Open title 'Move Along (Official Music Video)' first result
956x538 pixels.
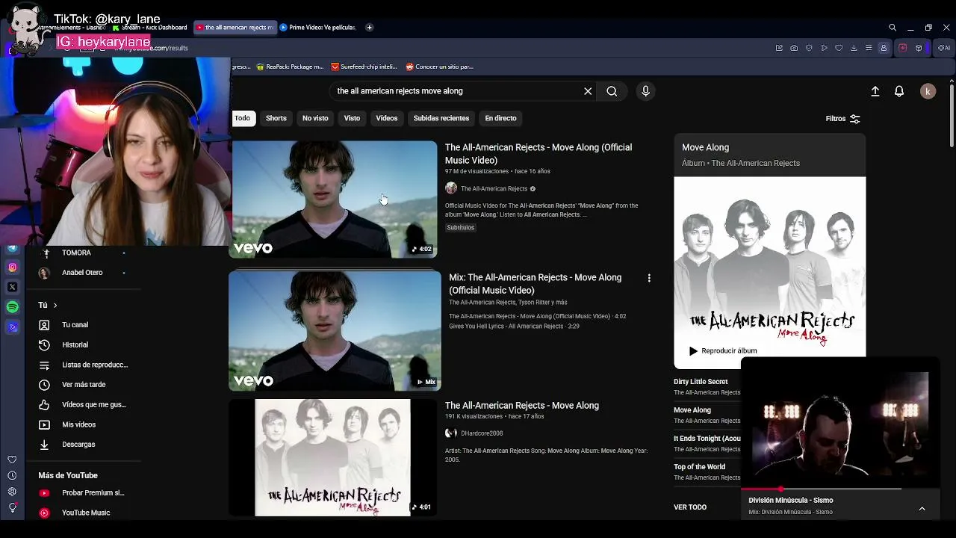tap(538, 154)
